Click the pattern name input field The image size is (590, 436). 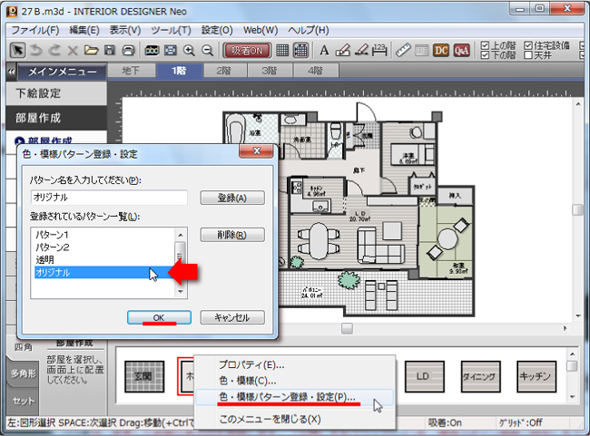109,197
